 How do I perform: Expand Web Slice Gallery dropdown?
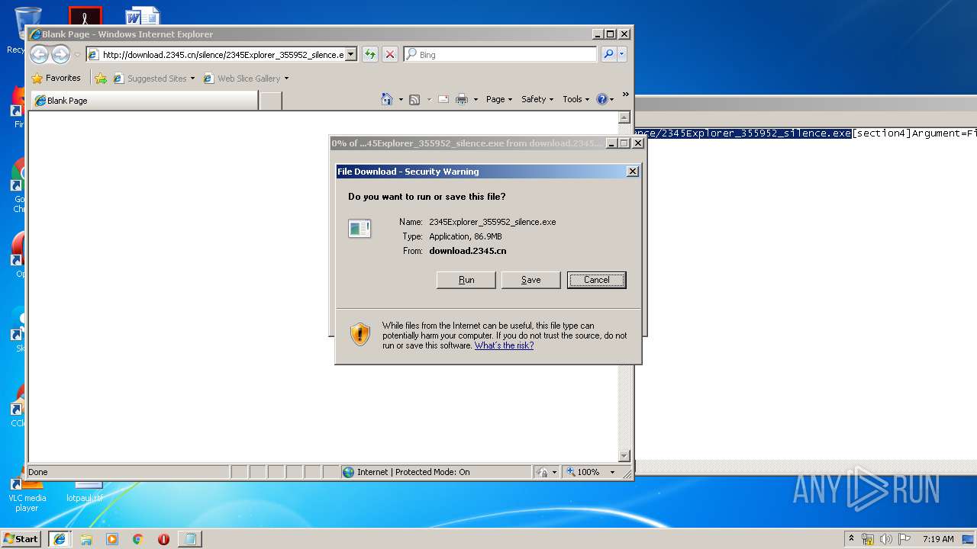[286, 78]
